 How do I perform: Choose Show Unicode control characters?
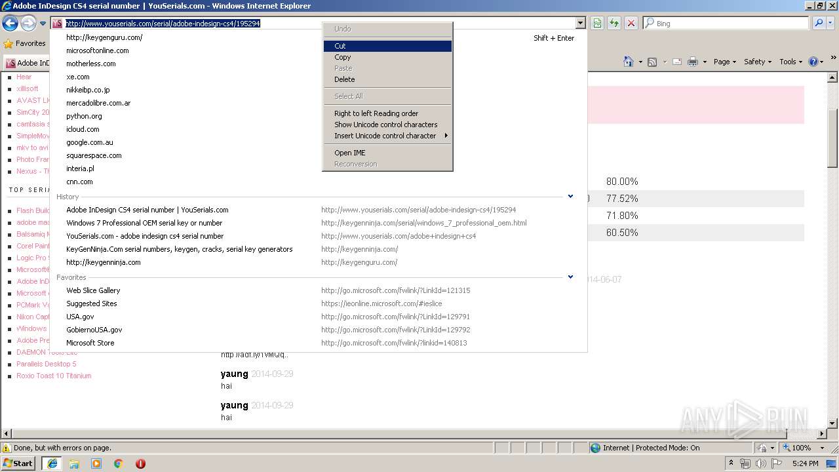pyautogui.click(x=387, y=125)
